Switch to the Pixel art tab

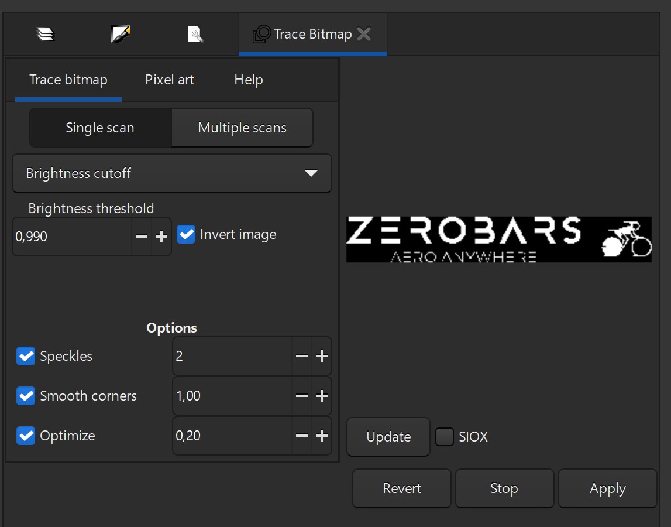click(x=170, y=80)
